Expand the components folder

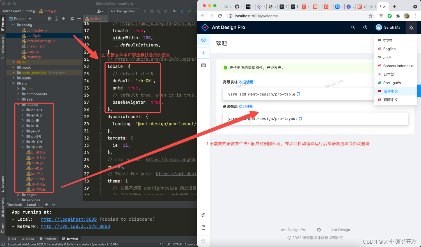tap(18, 94)
